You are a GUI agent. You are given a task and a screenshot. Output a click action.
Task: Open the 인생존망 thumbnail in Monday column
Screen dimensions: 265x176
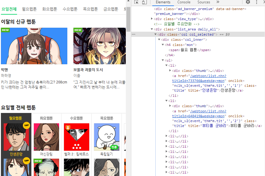click(x=16, y=137)
